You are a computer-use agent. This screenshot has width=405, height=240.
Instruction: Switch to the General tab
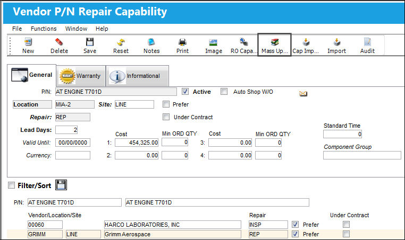point(31,75)
